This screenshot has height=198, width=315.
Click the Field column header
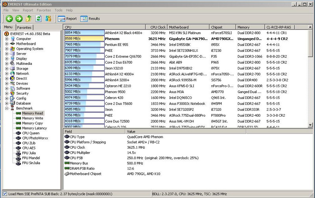point(94,132)
